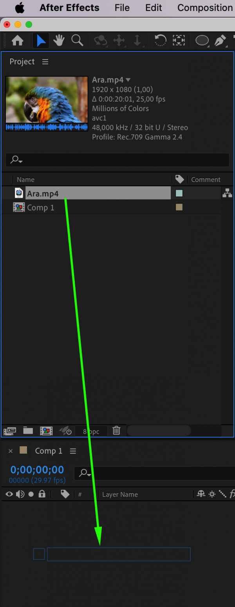The width and height of the screenshot is (235, 607).
Task: Select the Home icon in toolbar
Action: (18, 40)
